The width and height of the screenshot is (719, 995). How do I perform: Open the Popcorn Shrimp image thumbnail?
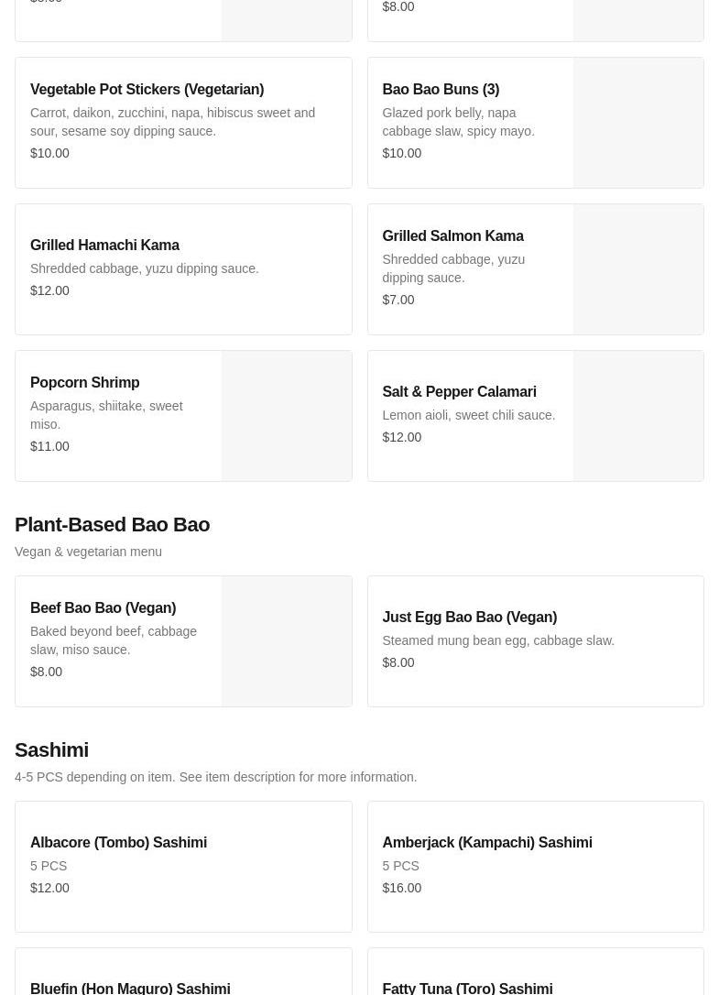click(286, 416)
